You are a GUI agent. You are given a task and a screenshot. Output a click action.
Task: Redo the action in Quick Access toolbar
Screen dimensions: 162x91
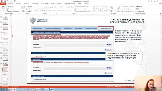[x=12, y=1]
